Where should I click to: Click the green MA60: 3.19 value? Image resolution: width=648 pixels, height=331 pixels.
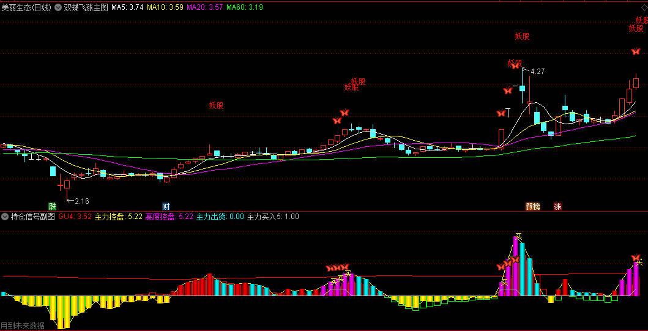245,7
